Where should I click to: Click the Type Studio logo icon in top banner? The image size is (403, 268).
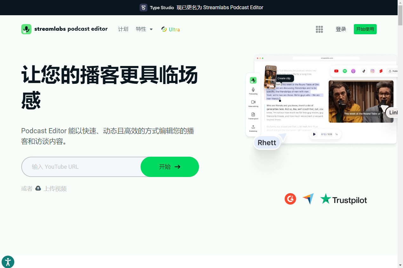click(x=143, y=8)
